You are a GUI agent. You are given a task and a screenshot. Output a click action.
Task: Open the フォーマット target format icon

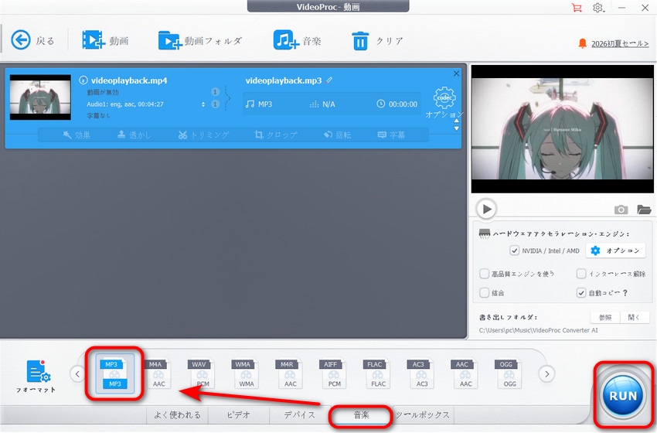[x=38, y=371]
